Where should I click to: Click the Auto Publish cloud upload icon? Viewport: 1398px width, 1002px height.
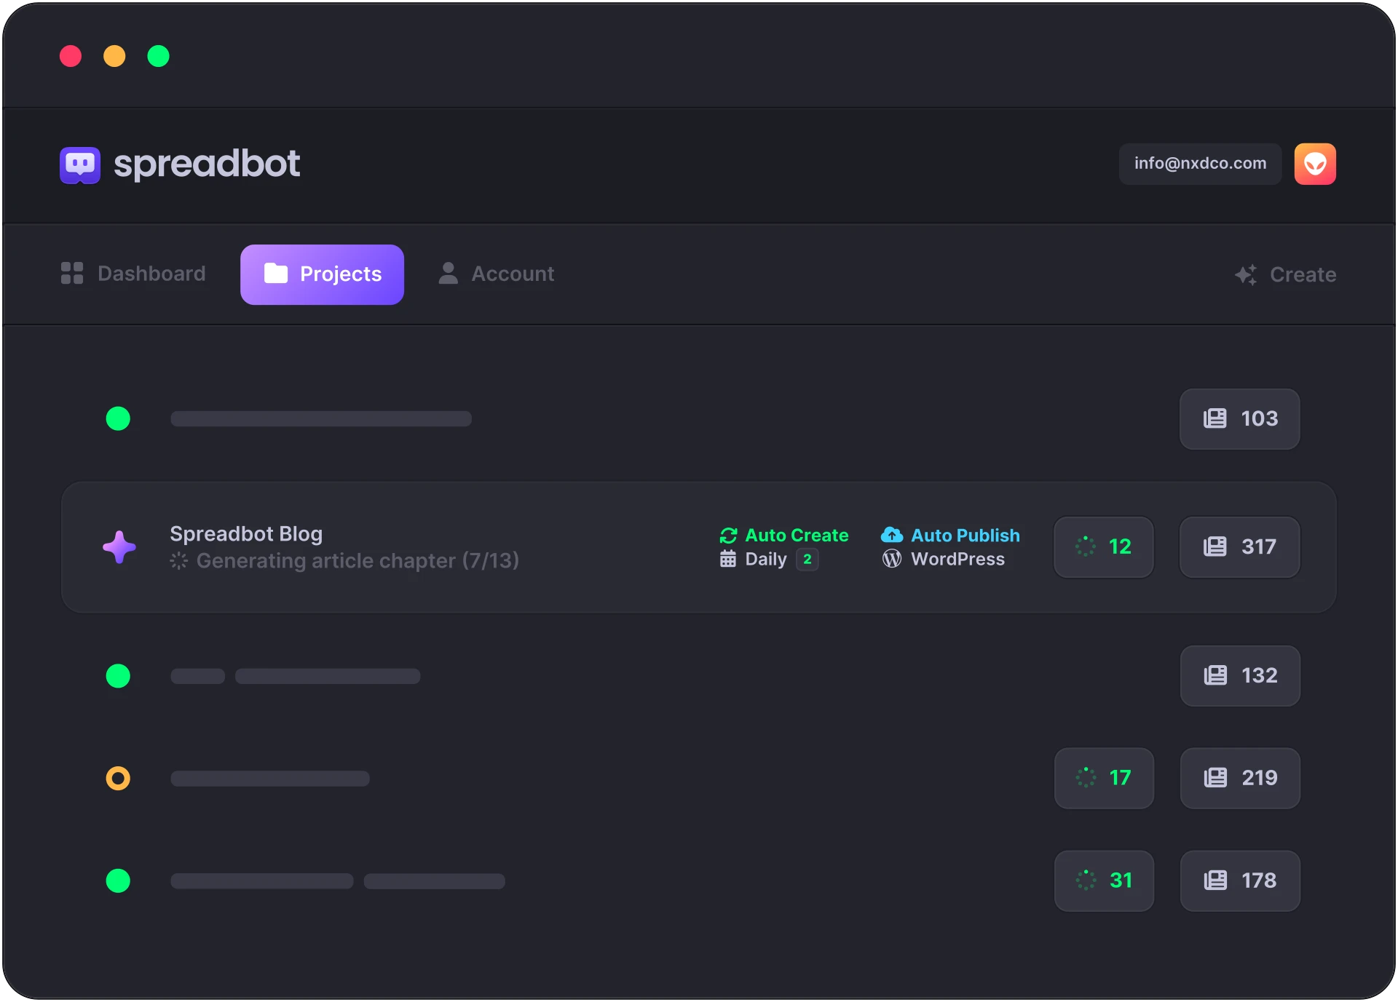coord(891,535)
